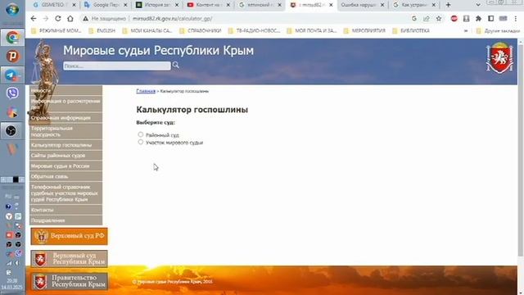This screenshot has height=295, width=524.
Task: Select the Районный суд radio button
Action: 141,134
